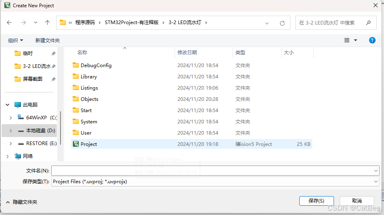Image resolution: width=384 pixels, height=215 pixels.
Task: Go back with the left arrow
Action: (9, 23)
